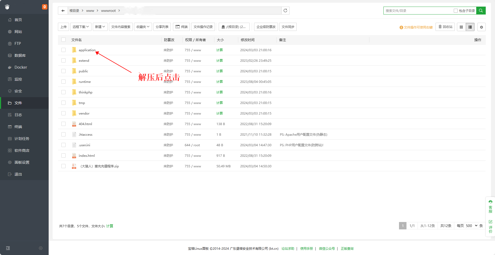Open Docker section in sidebar
Viewport: 495px width, 255px height.
click(x=21, y=67)
